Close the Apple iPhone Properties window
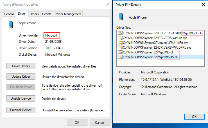 108,5
